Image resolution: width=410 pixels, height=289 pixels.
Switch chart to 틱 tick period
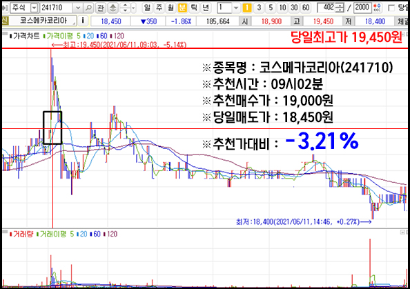(x=194, y=8)
